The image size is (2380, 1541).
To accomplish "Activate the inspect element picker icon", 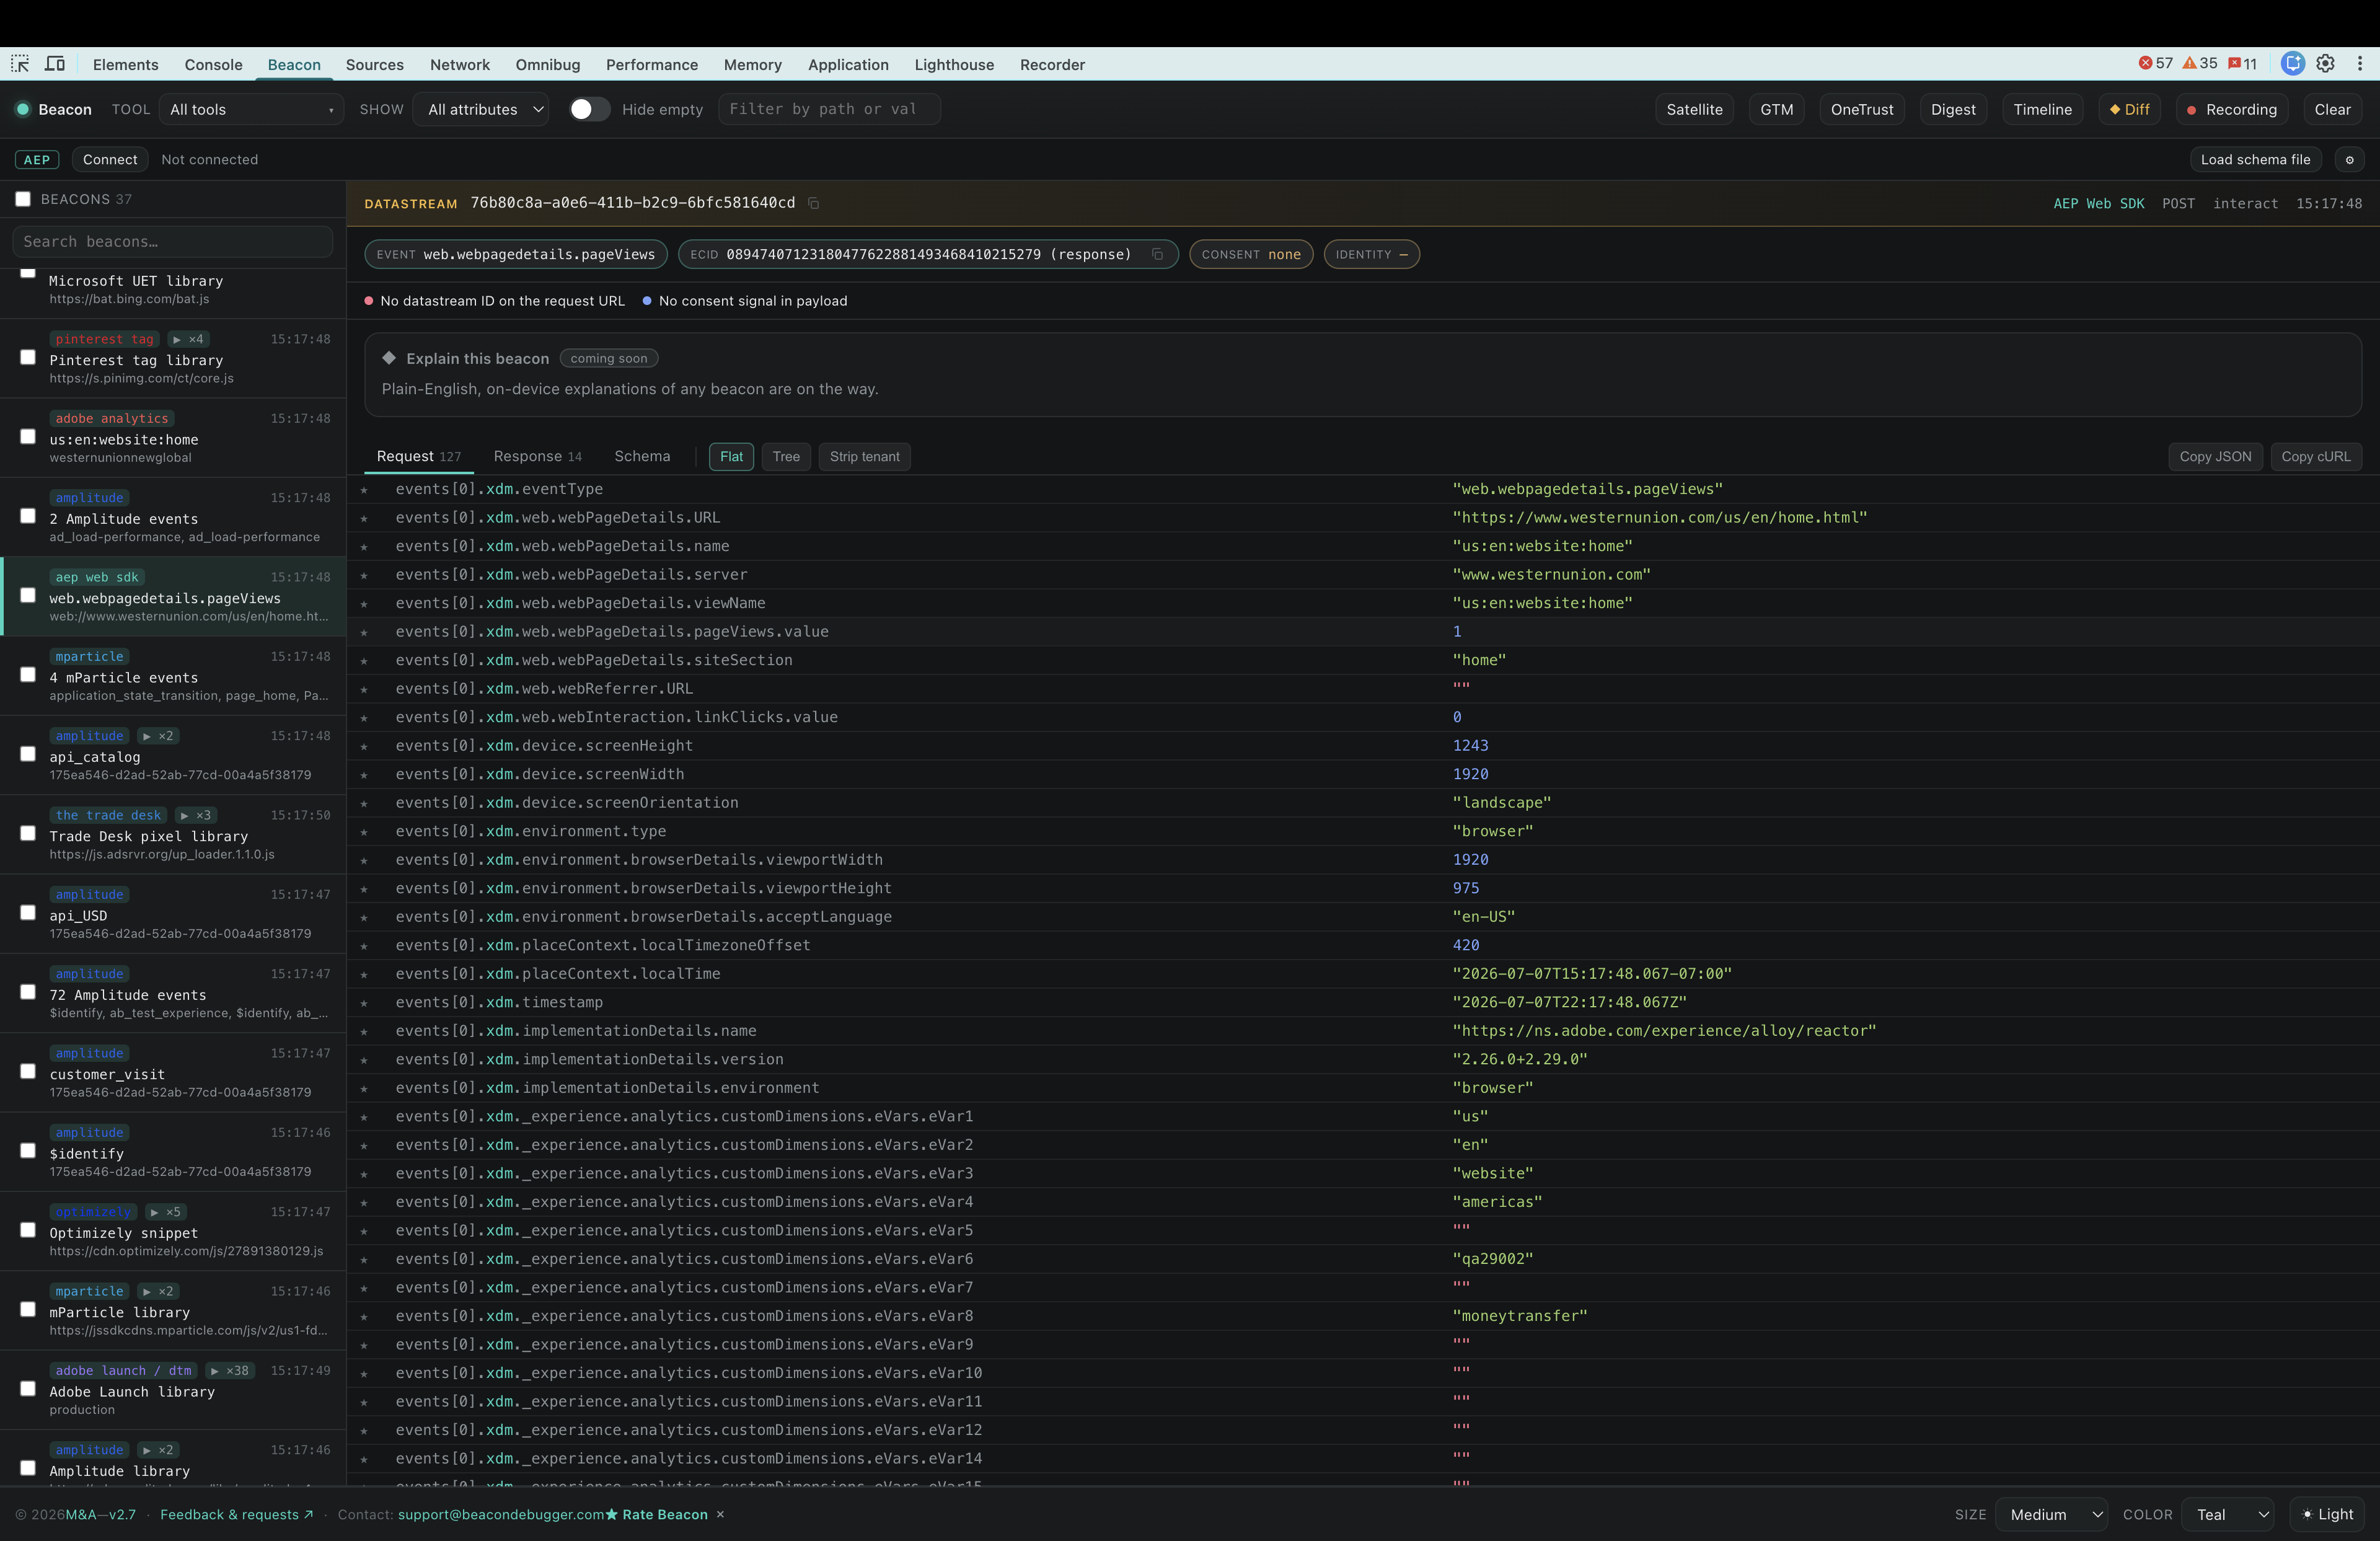I will [20, 64].
